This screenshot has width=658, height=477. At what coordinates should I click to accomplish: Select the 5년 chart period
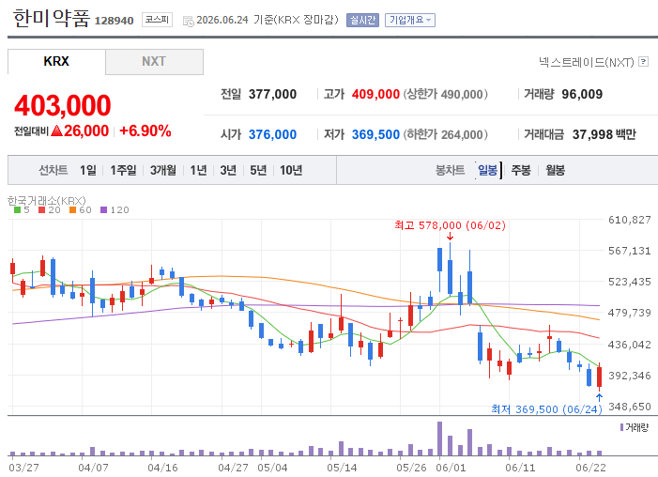(x=258, y=170)
